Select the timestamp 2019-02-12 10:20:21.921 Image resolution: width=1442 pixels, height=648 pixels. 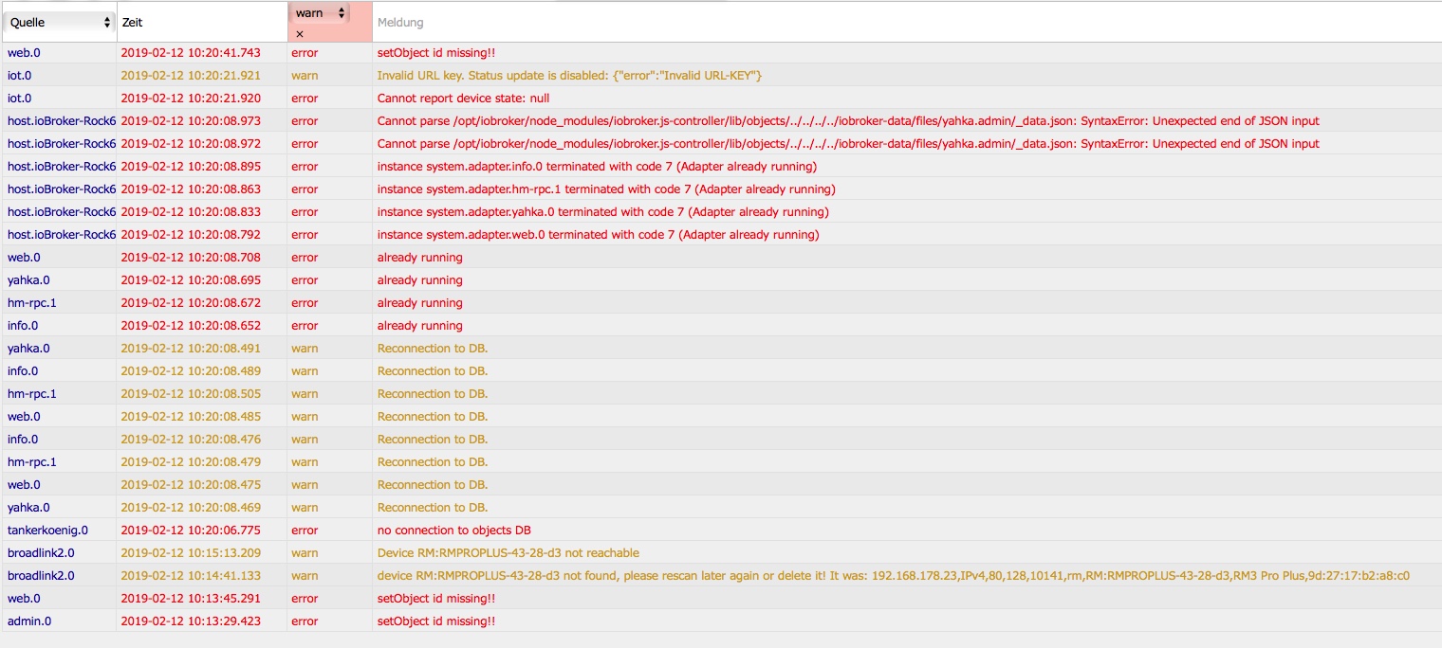tap(191, 76)
